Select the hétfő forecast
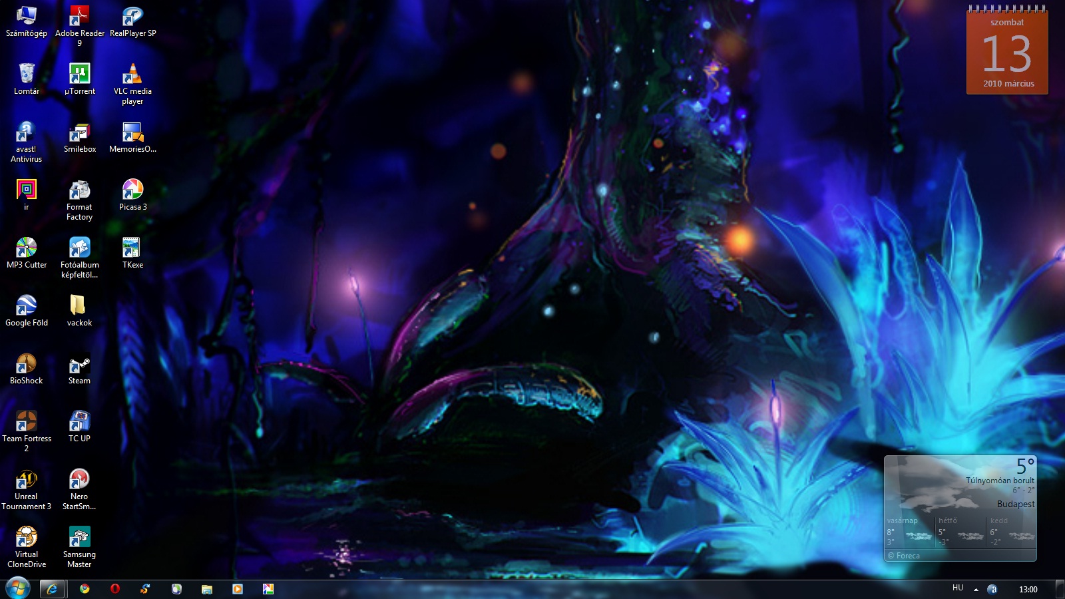 click(960, 532)
